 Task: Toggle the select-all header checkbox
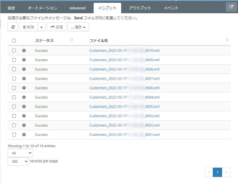14,40
